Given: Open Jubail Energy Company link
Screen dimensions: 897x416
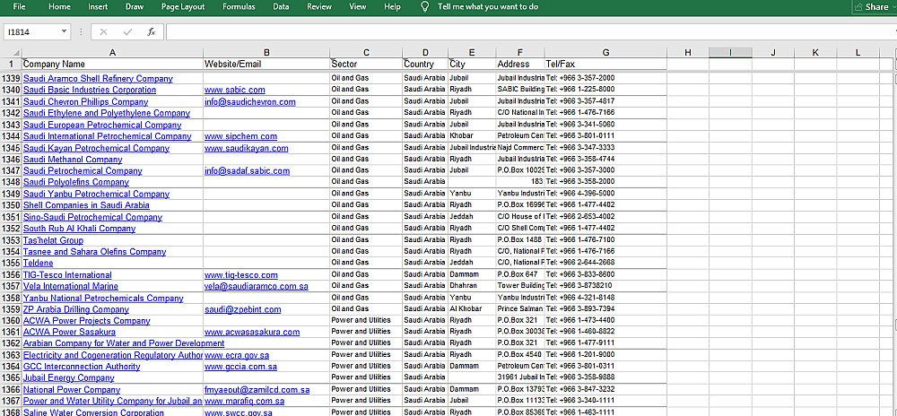Looking at the screenshot, I should point(69,377).
